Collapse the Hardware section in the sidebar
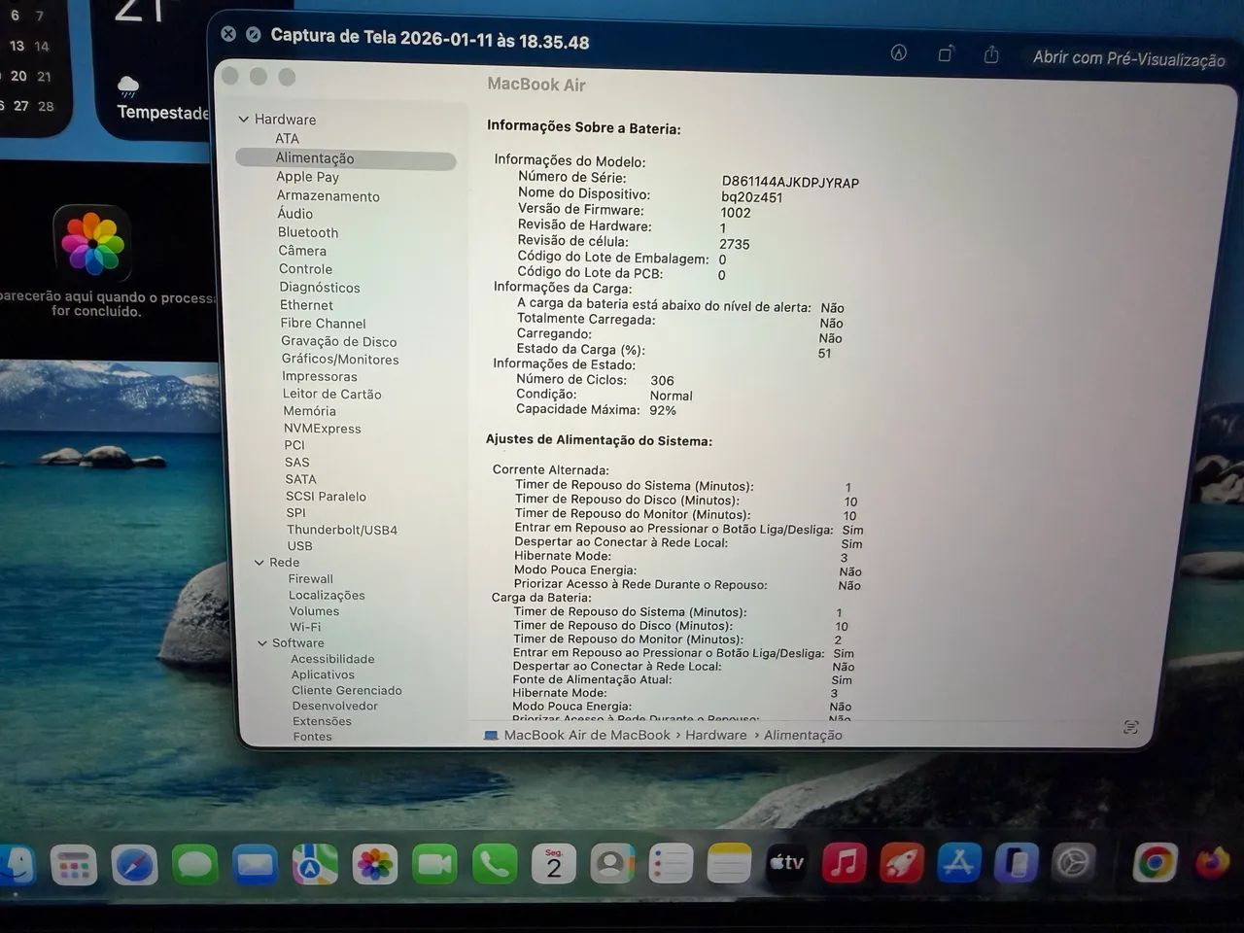 click(244, 119)
